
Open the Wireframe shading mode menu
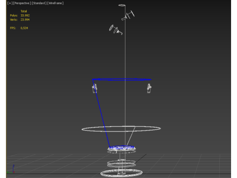[55, 3]
